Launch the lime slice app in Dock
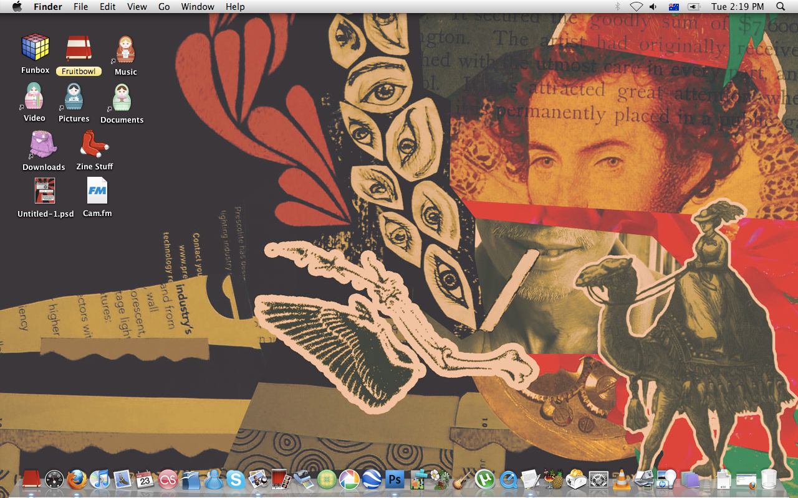Screen dimensions: 798x498 click(327, 479)
